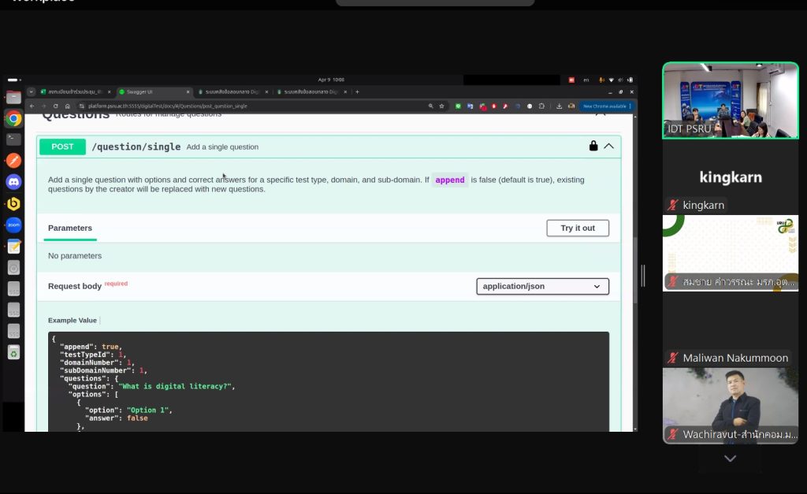Open the Trash icon in the dock
Screen dimensions: 807x494
13,352
